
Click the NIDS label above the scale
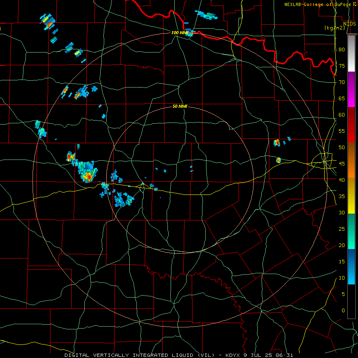(x=350, y=24)
